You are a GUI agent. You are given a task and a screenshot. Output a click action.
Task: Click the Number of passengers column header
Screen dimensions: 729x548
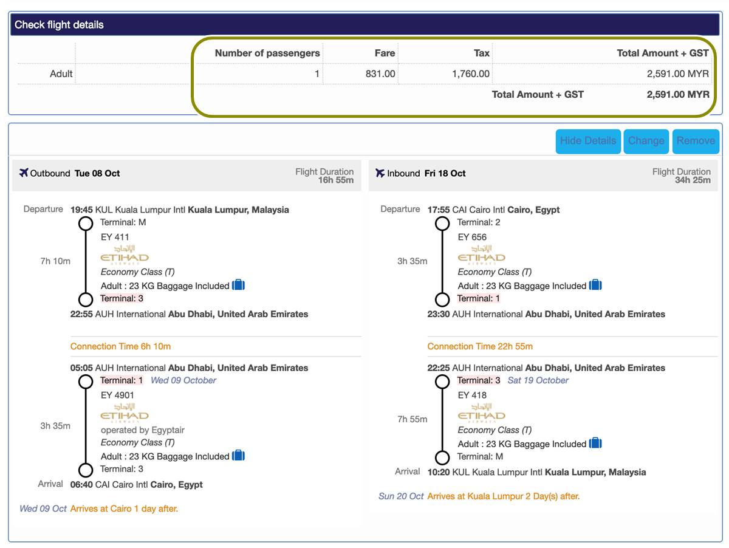click(x=267, y=53)
